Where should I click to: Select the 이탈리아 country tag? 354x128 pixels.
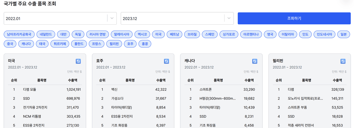coord(288,34)
